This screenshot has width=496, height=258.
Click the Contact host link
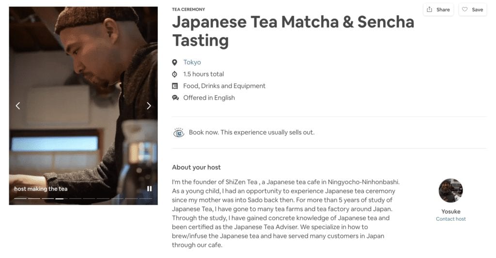450,219
